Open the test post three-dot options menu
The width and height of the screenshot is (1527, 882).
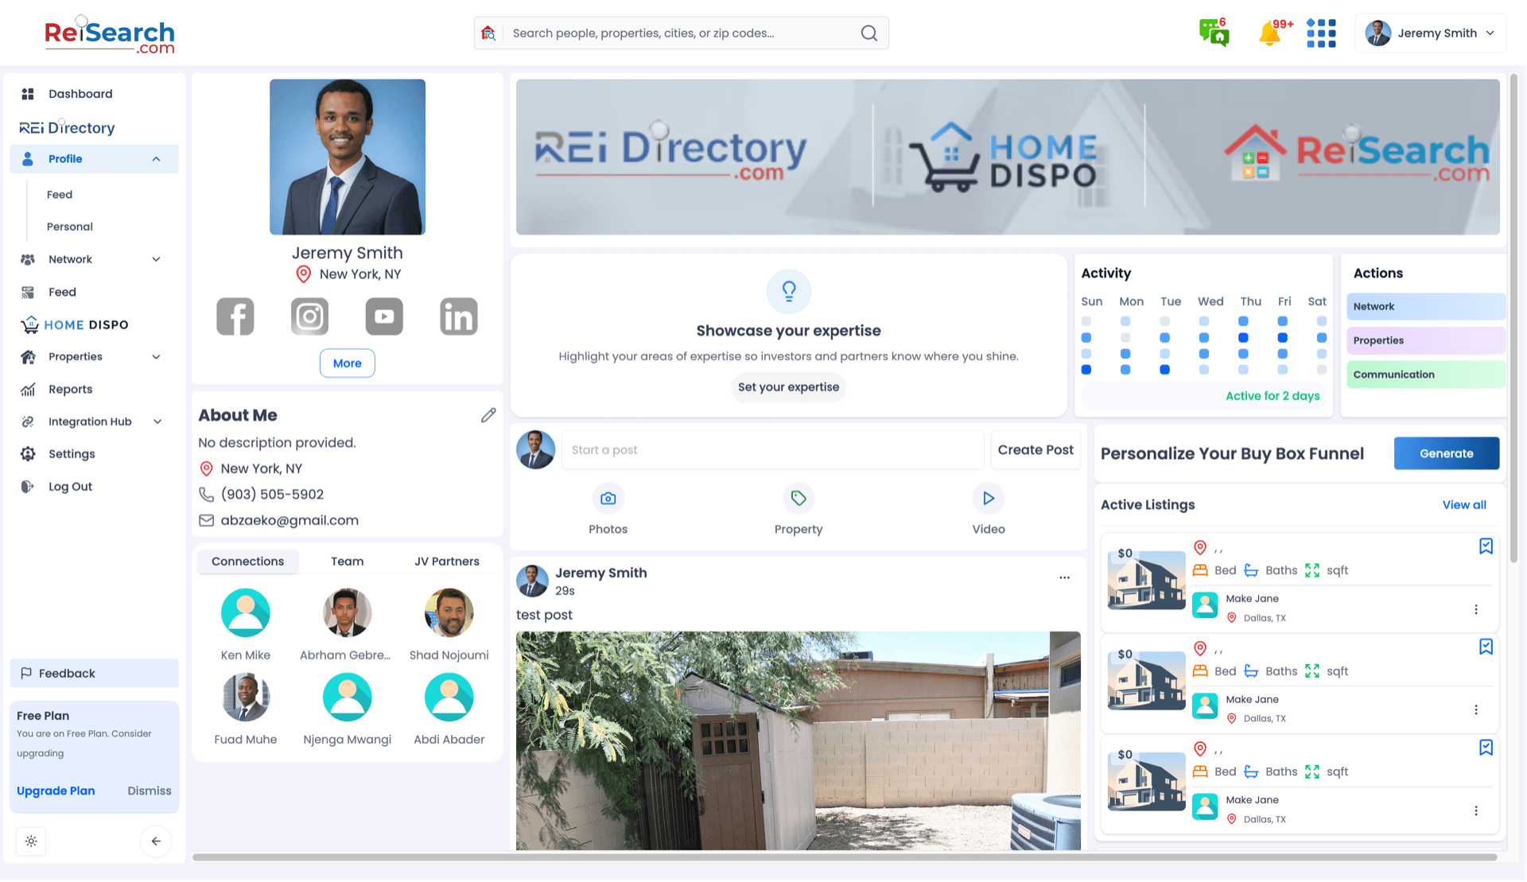pos(1064,578)
